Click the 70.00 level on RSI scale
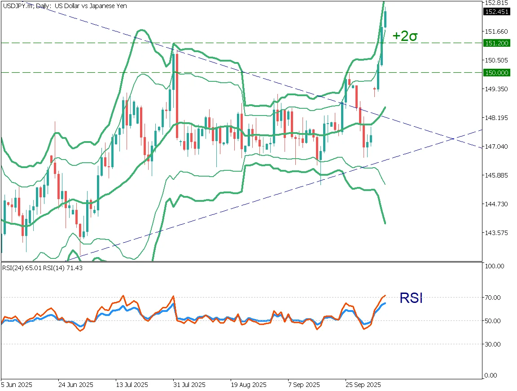The height and width of the screenshot is (391, 517). pyautogui.click(x=494, y=298)
